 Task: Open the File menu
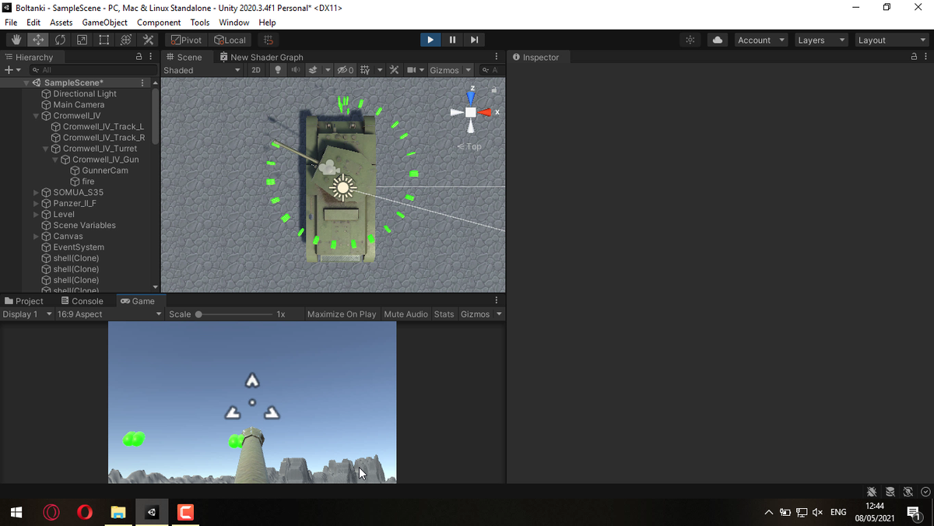[11, 23]
